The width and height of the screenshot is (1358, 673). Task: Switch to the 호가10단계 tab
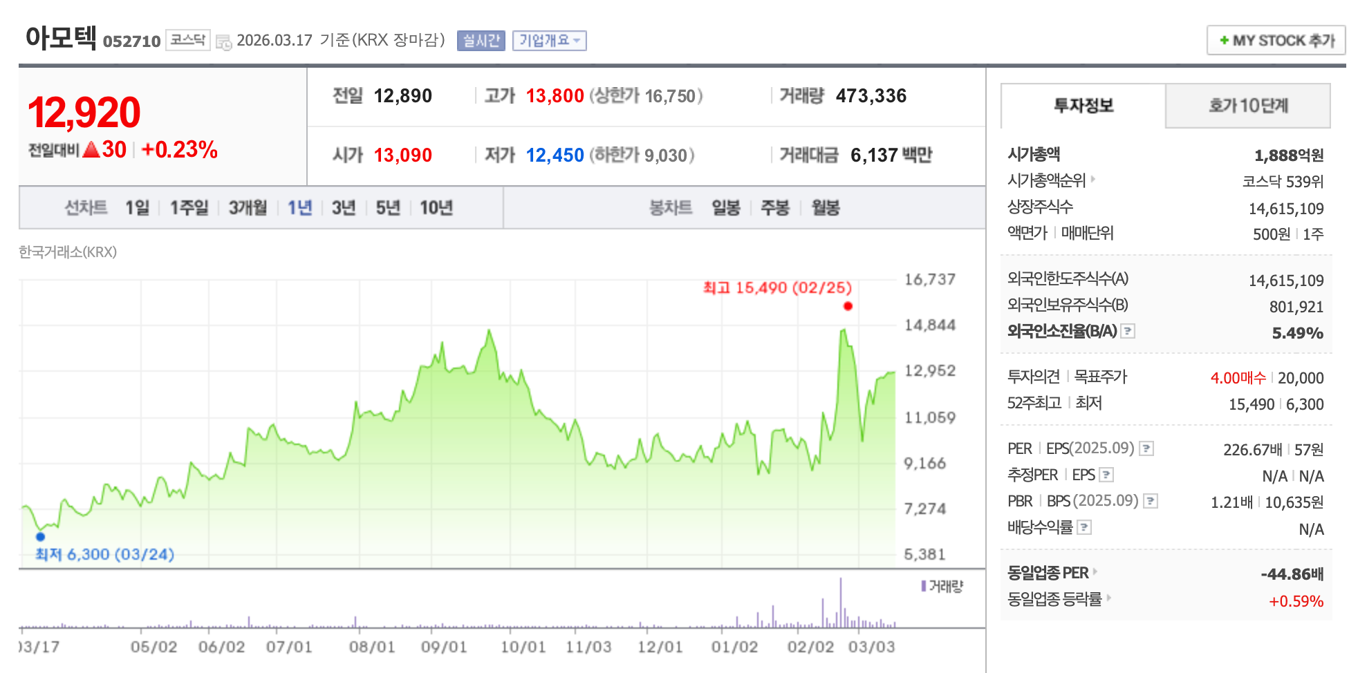[1248, 106]
